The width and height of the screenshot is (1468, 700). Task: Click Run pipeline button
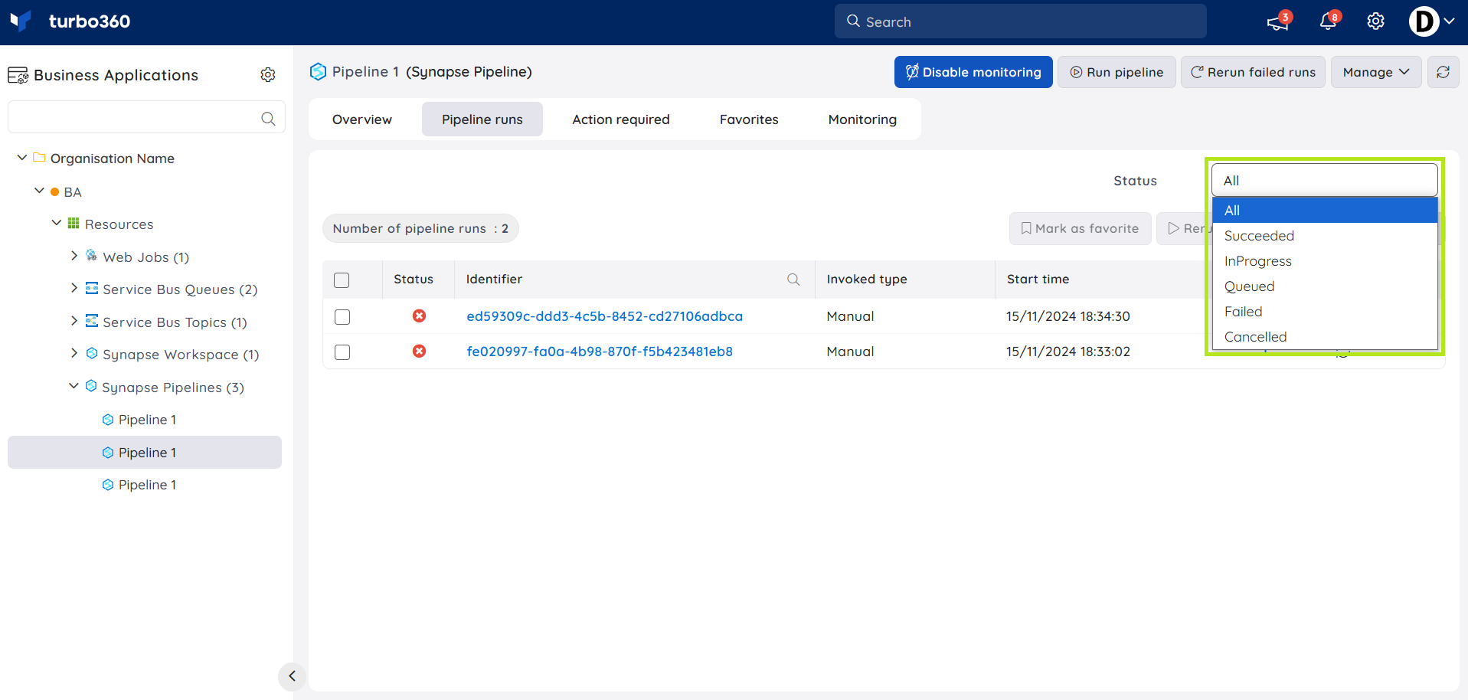click(1117, 72)
